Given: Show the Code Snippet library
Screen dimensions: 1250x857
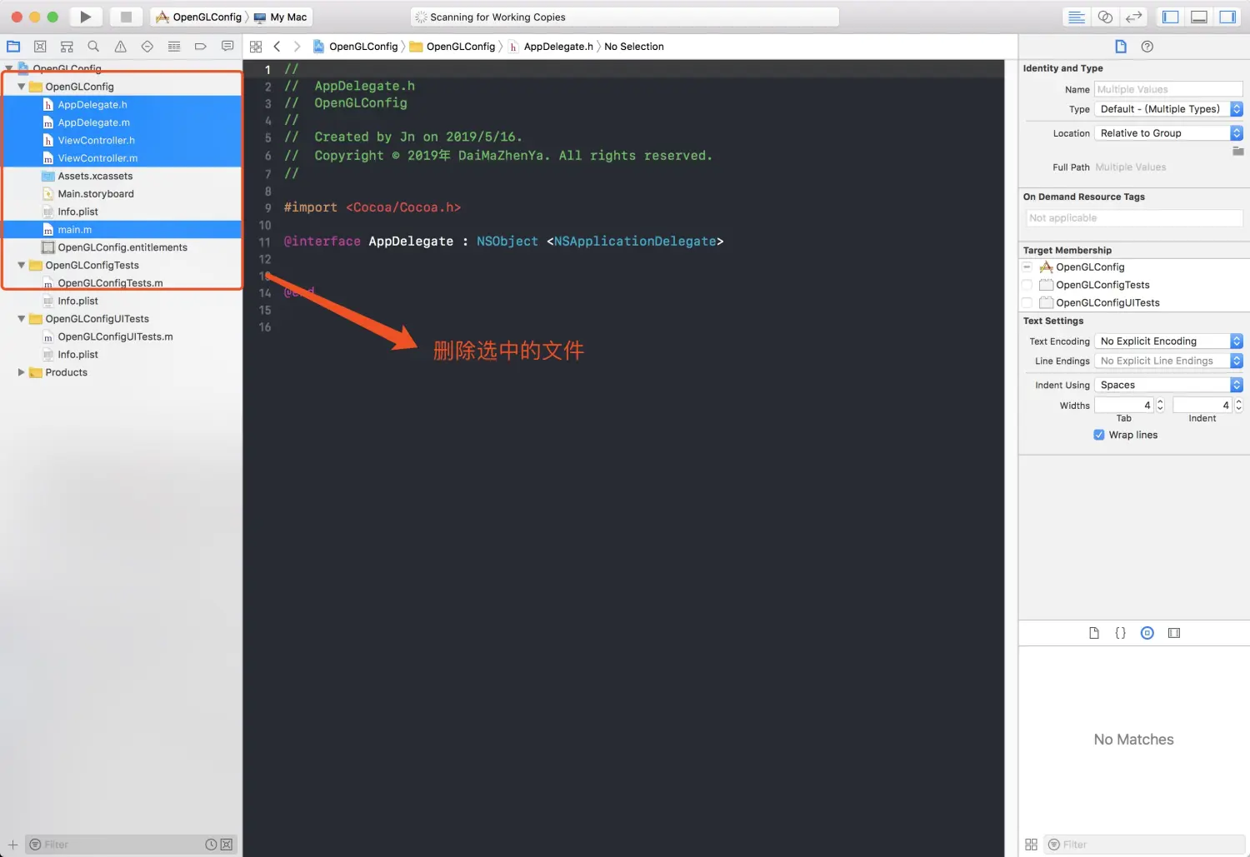Looking at the screenshot, I should (x=1120, y=633).
